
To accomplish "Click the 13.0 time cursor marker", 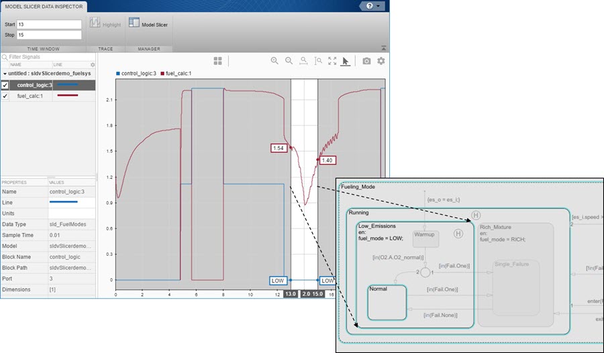I will pos(290,294).
